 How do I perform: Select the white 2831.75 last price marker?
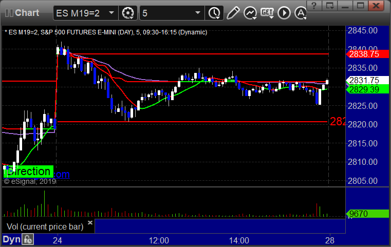click(x=367, y=80)
